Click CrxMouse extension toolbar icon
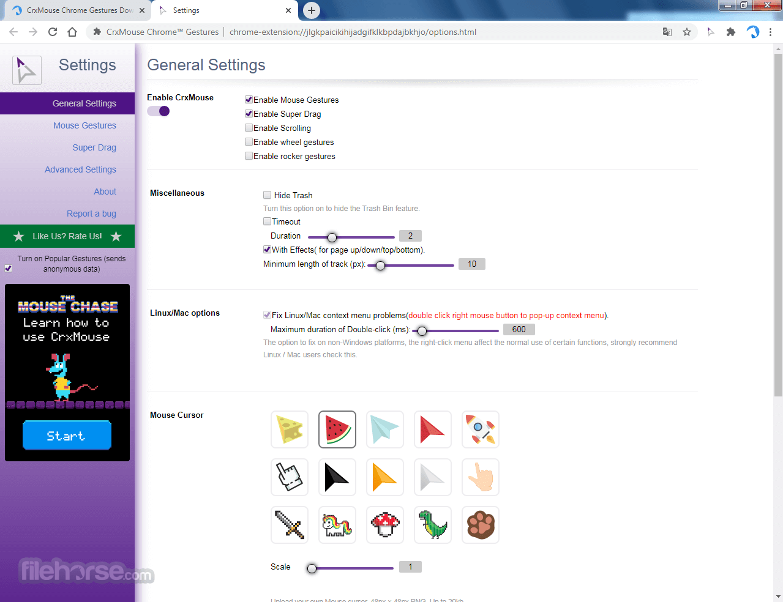The width and height of the screenshot is (783, 602). click(711, 32)
